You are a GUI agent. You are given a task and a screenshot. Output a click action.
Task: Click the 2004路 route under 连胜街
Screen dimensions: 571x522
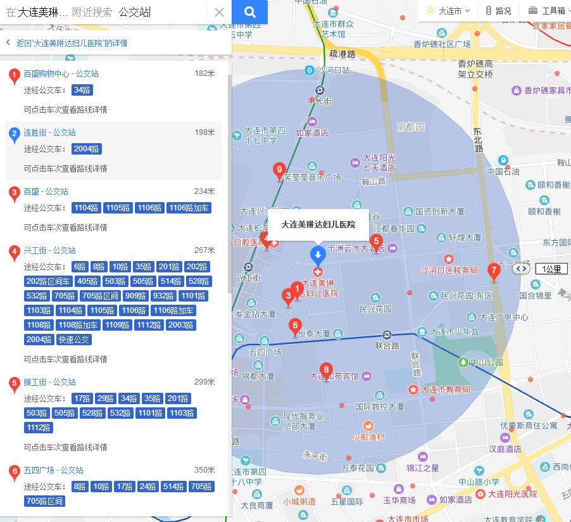(86, 149)
